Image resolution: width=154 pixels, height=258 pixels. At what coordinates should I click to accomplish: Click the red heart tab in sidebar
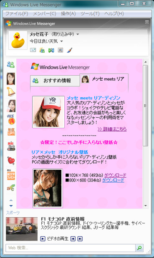11,161
